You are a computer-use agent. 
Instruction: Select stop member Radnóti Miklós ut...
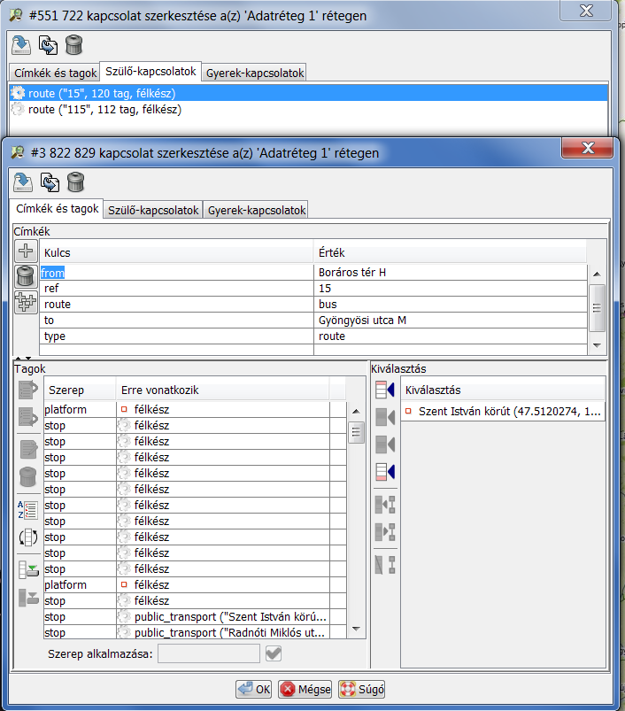(195, 632)
